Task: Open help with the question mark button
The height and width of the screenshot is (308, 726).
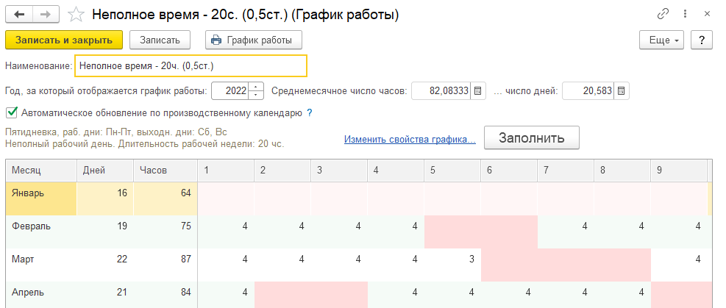Action: click(x=702, y=40)
